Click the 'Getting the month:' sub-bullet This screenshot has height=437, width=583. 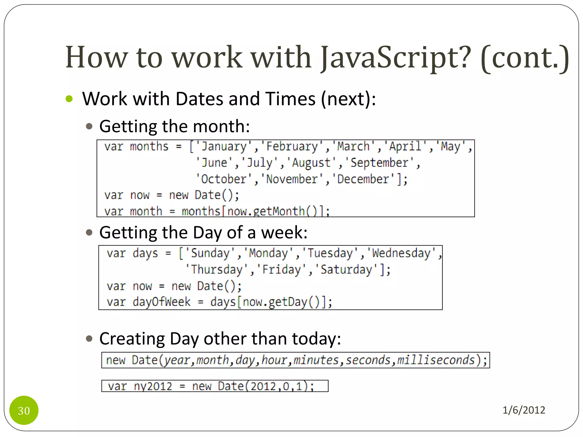pos(175,126)
